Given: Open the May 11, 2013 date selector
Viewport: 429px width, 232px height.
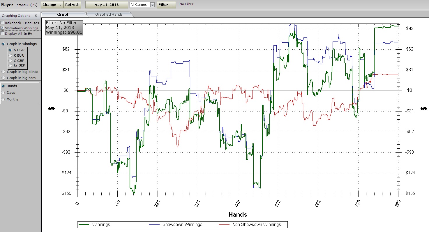Looking at the screenshot, I should [x=107, y=5].
